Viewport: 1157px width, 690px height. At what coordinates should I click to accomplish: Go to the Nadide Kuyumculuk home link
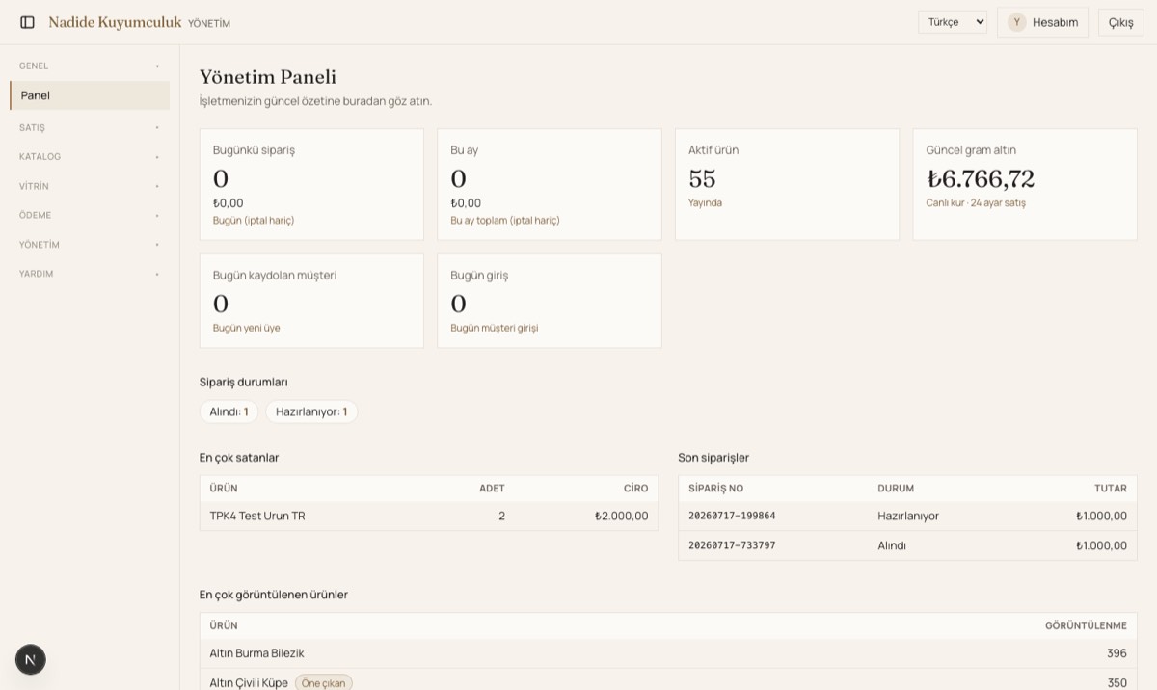point(115,22)
